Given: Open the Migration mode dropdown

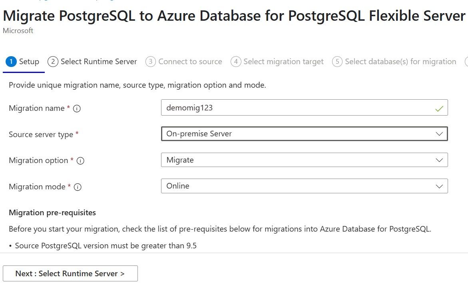Looking at the screenshot, I should pos(304,186).
